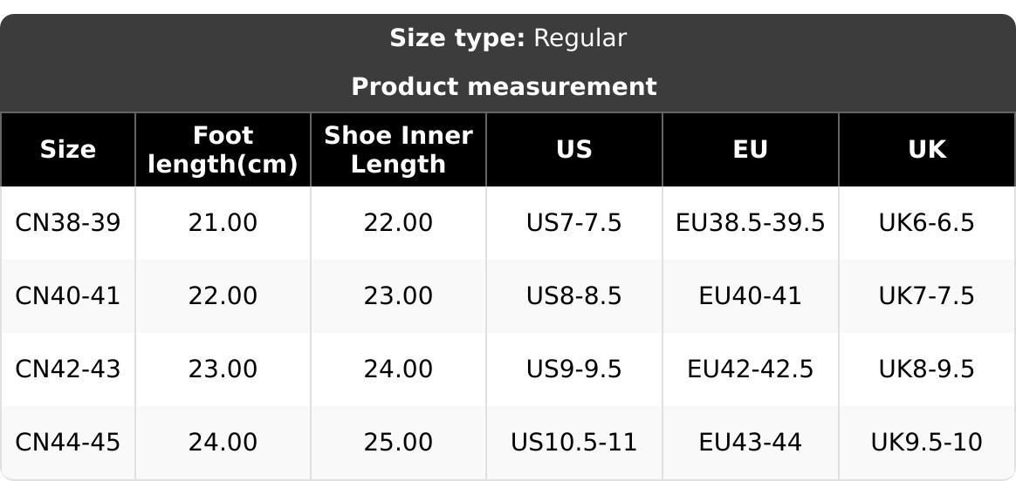Viewport: 1016px width, 481px height.
Task: Select the Foot length(cm) column header
Action: [223, 150]
